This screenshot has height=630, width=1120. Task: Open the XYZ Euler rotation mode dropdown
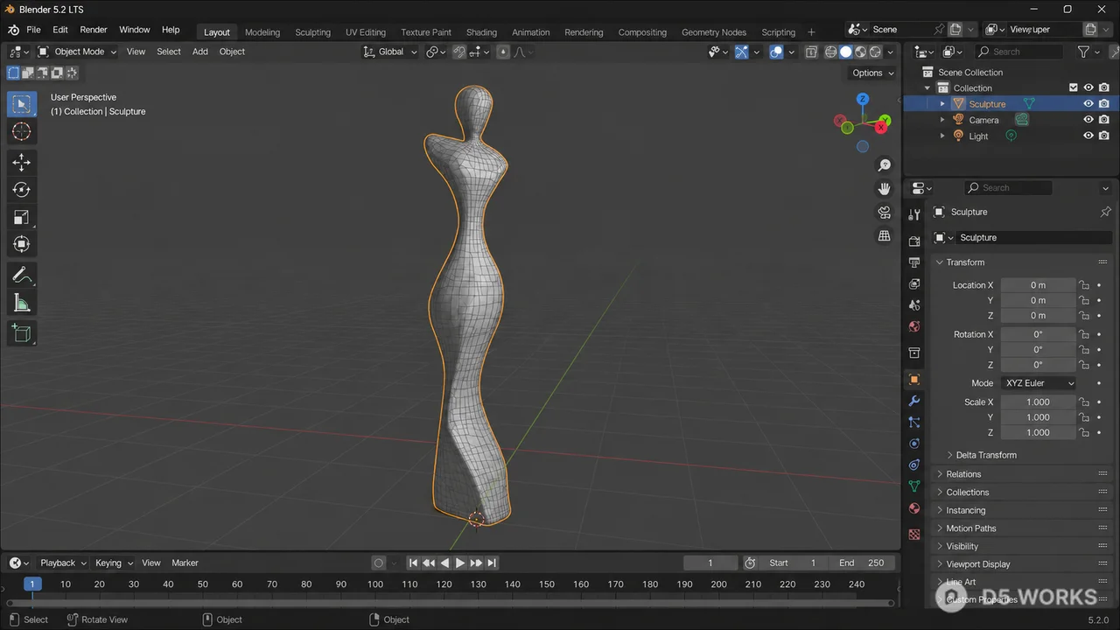(x=1039, y=383)
